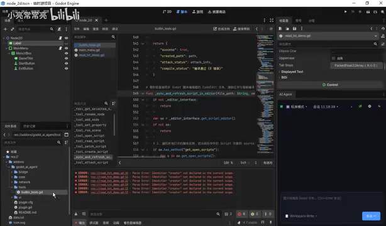
Task: Open the debugger bottom panel tab
Action: pyautogui.click(x=94, y=223)
